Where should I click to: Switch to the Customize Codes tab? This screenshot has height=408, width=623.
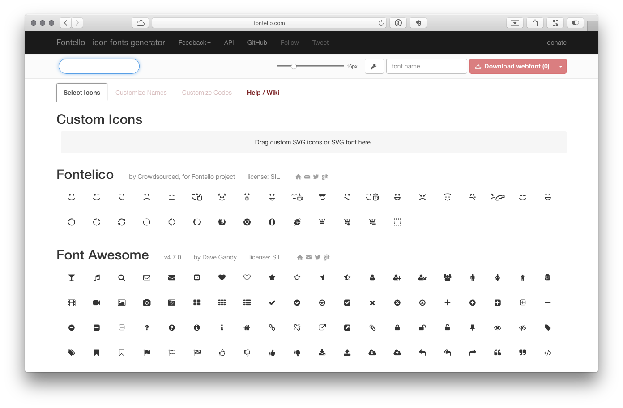point(207,93)
